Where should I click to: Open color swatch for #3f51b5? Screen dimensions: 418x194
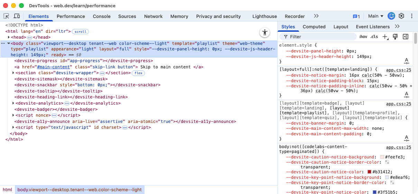(374, 192)
